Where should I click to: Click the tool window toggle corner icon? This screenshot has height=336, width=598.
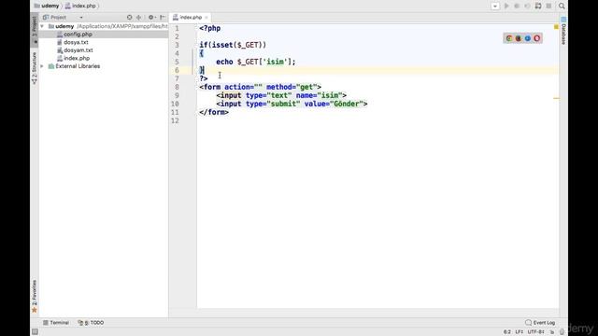(35, 332)
